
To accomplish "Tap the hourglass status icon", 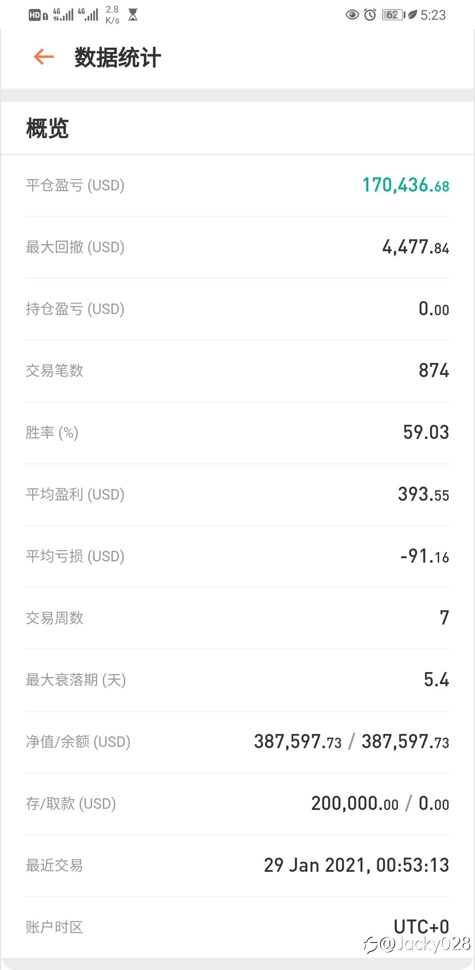I will click(x=132, y=15).
